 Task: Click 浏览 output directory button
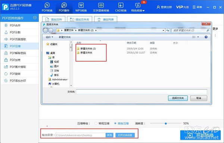[x=109, y=135]
